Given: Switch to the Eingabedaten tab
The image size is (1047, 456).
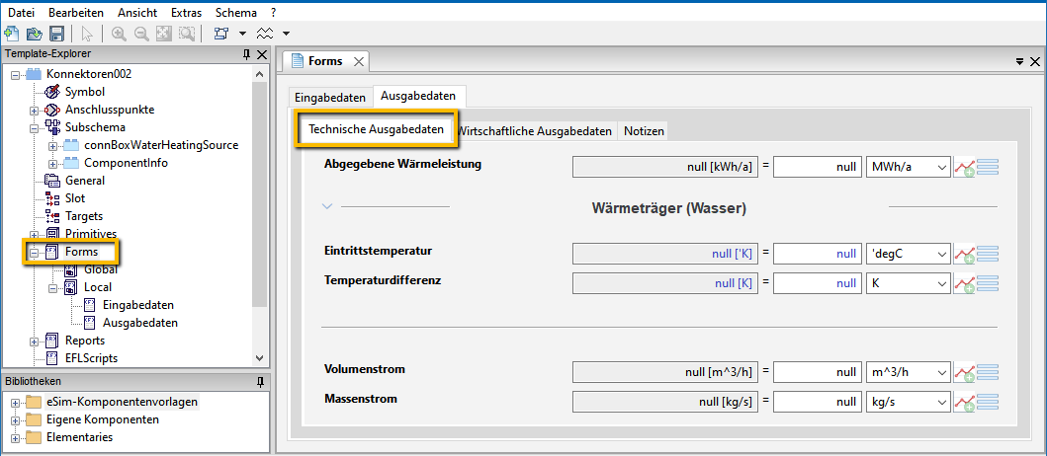Looking at the screenshot, I should (x=330, y=98).
